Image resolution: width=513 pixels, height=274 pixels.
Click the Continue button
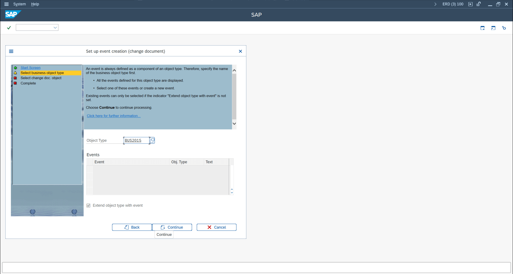pos(172,227)
